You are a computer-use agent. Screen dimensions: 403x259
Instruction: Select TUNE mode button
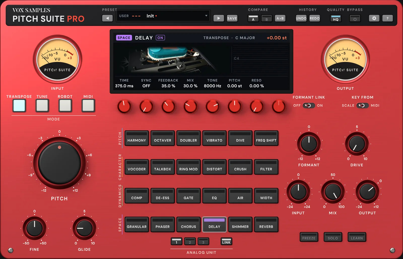coord(42,105)
